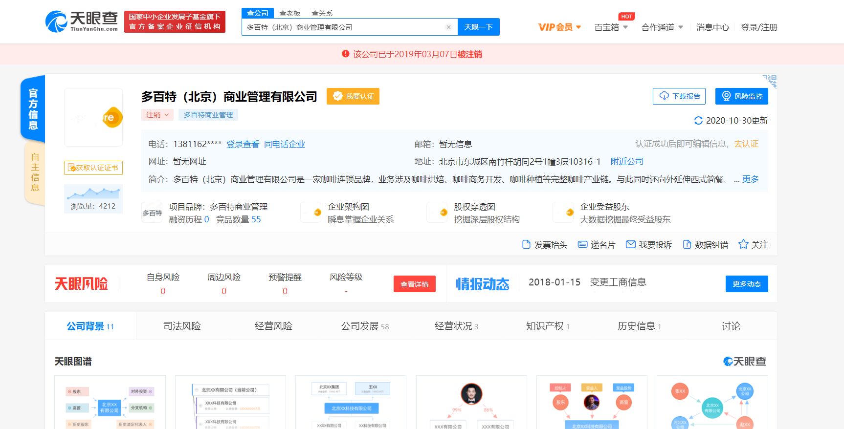
Task: Open the first 天眼图谱 thumbnail diagram
Action: click(110, 403)
